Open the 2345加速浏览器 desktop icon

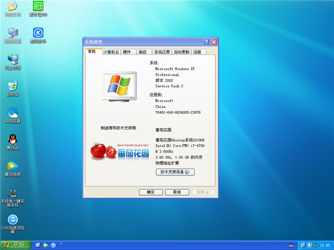click(13, 224)
